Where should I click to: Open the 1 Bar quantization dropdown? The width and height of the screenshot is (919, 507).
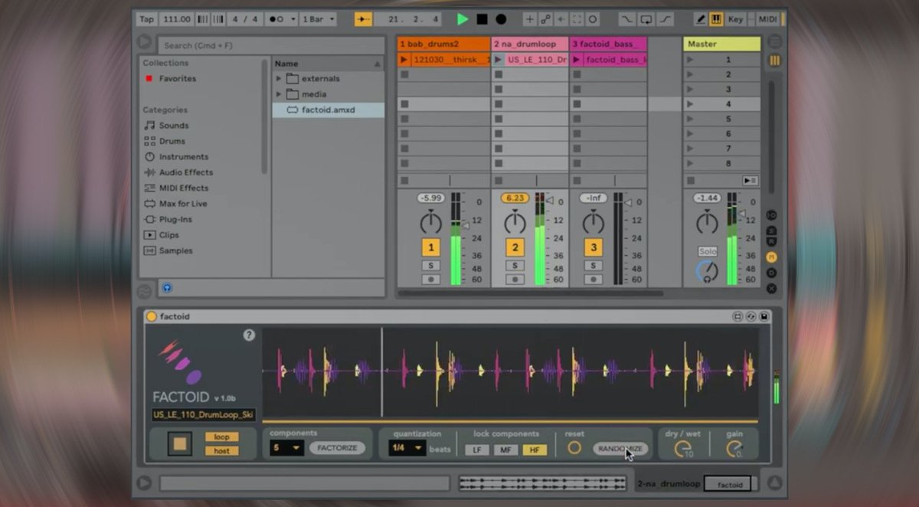coord(319,19)
